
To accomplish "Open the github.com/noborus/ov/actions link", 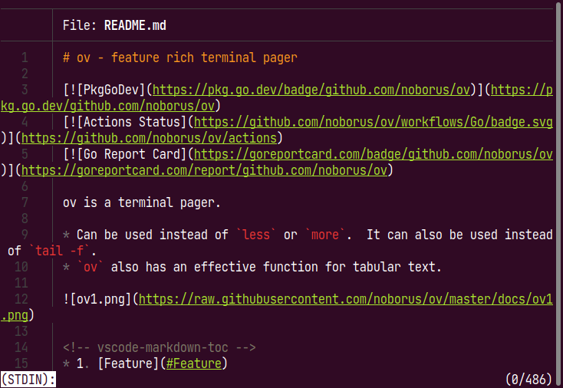I will coord(149,138).
